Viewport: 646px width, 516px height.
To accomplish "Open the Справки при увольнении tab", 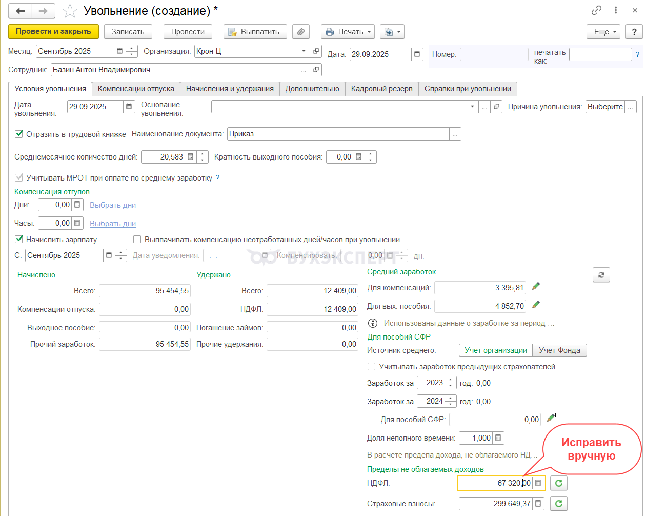I will click(x=467, y=89).
